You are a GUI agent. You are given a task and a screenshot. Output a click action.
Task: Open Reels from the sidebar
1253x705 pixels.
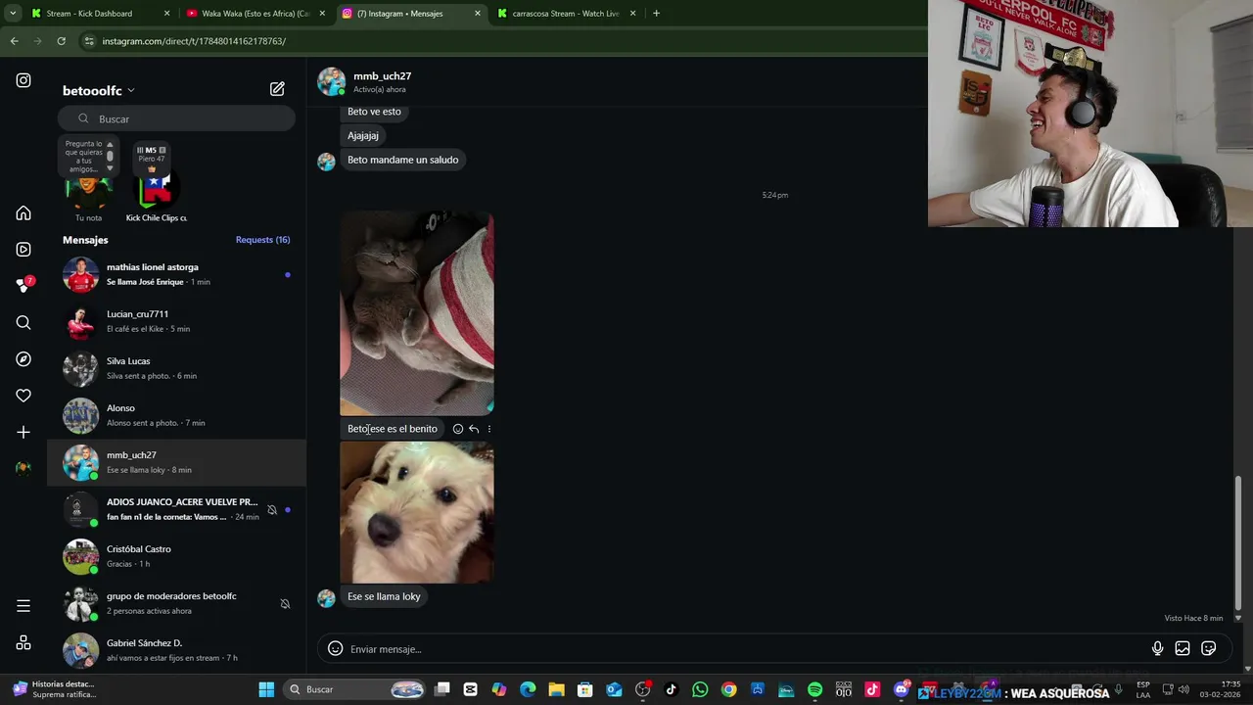coord(23,250)
